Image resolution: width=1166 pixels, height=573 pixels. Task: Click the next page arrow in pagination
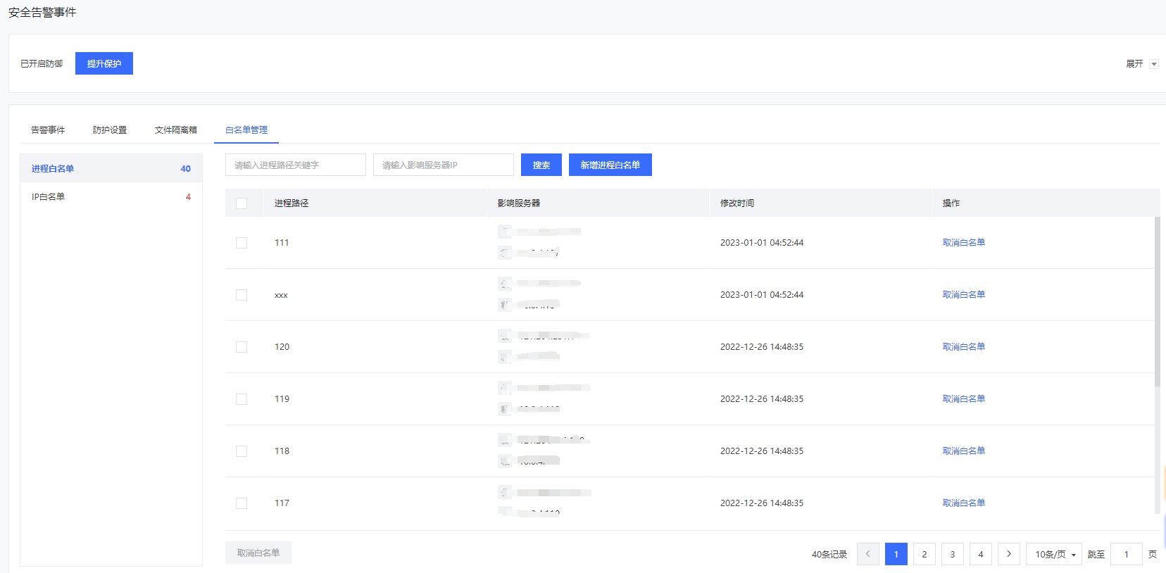point(1008,554)
